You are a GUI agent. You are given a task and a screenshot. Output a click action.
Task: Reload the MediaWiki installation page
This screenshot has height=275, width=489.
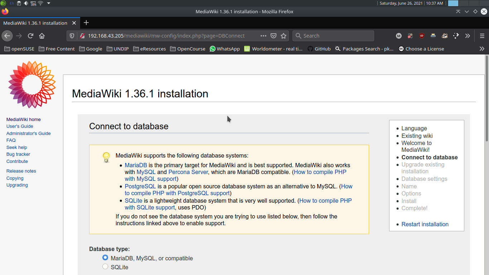(31, 36)
